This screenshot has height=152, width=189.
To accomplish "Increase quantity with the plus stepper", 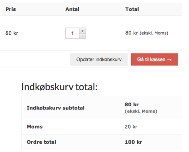I will pyautogui.click(x=82, y=31).
